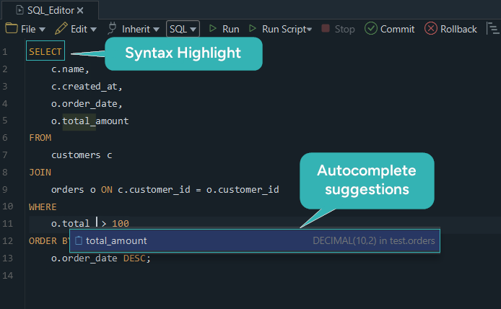The height and width of the screenshot is (309, 501).
Task: Click the JOIN keyword on line 8
Action: (x=40, y=173)
